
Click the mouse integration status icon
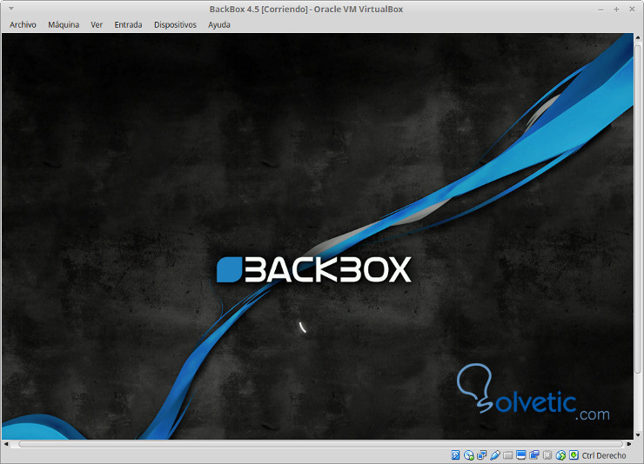(x=560, y=455)
